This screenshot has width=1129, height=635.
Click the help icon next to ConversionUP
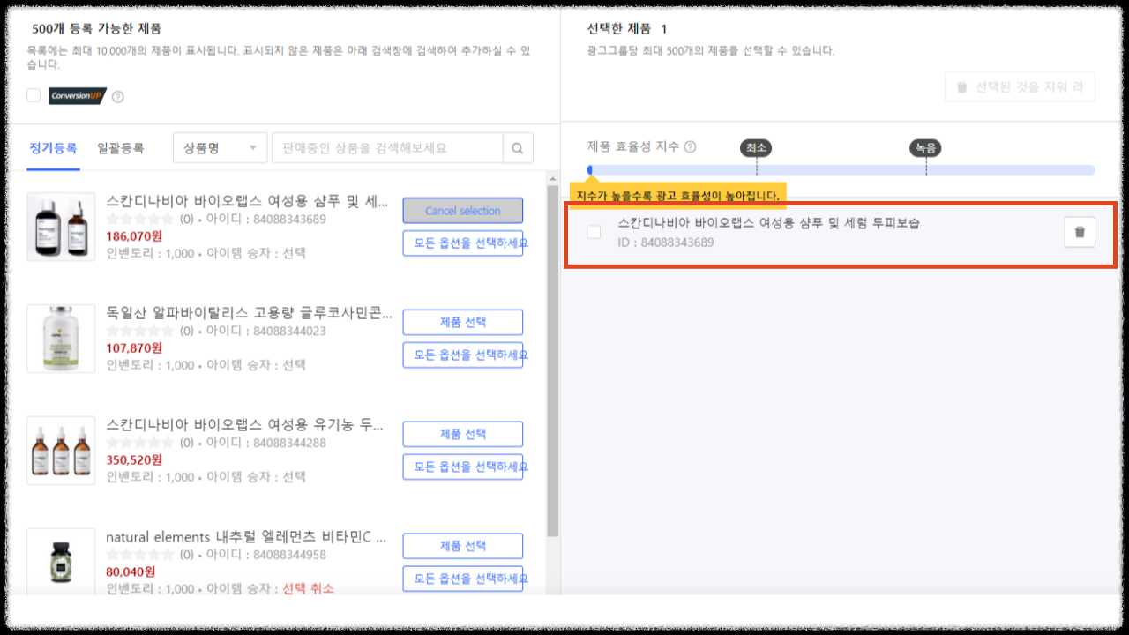[118, 96]
